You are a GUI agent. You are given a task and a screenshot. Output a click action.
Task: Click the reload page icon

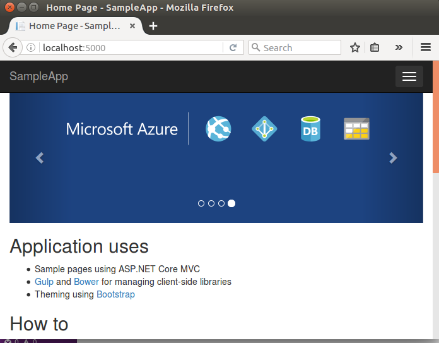click(233, 48)
